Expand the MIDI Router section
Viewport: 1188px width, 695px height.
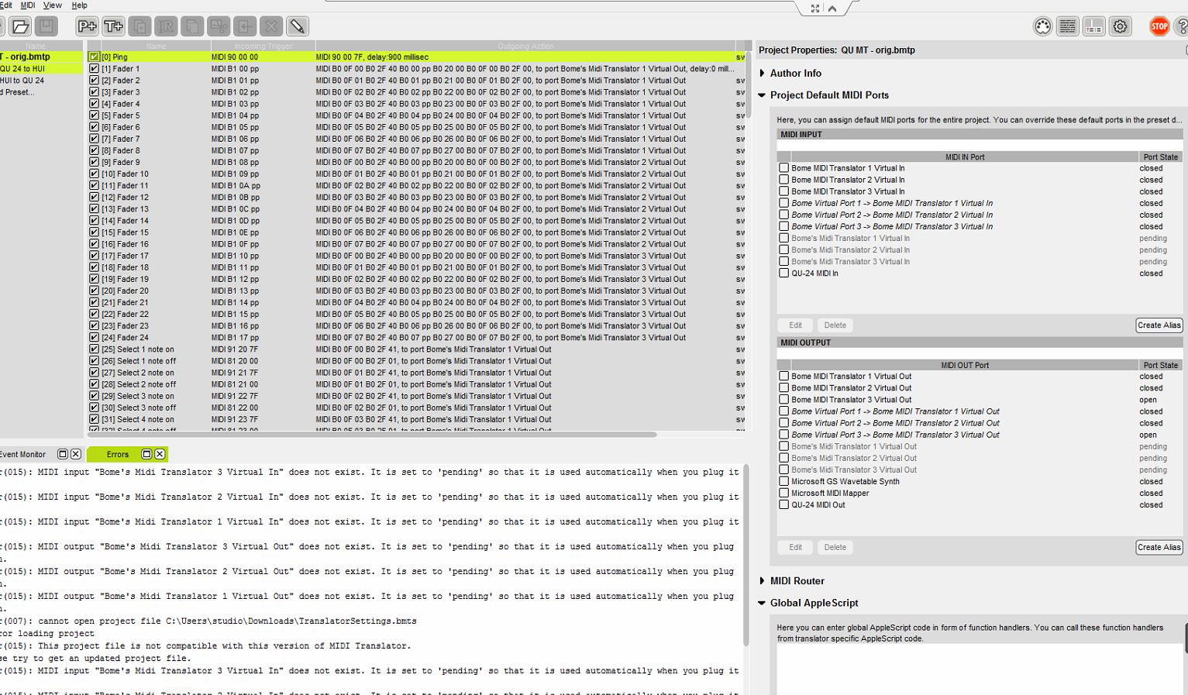[763, 581]
